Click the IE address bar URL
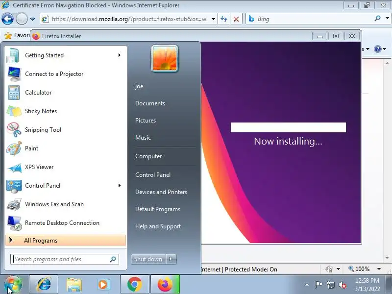This screenshot has width=392, height=294. (x=129, y=19)
